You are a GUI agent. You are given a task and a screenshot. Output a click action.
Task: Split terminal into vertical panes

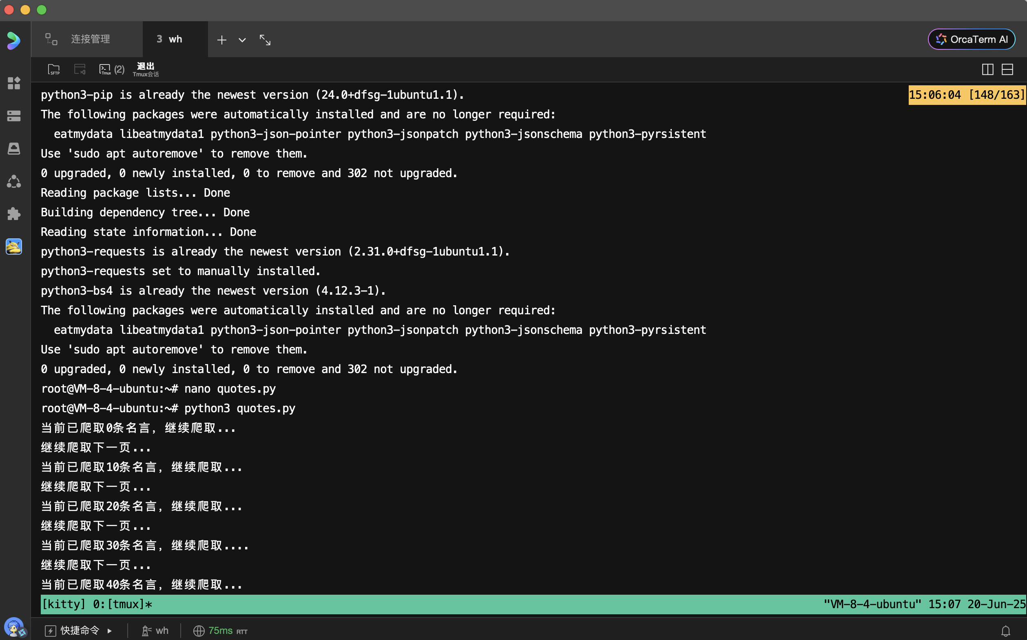(x=987, y=69)
